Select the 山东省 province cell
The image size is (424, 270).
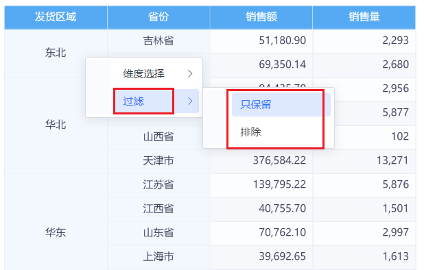point(158,232)
